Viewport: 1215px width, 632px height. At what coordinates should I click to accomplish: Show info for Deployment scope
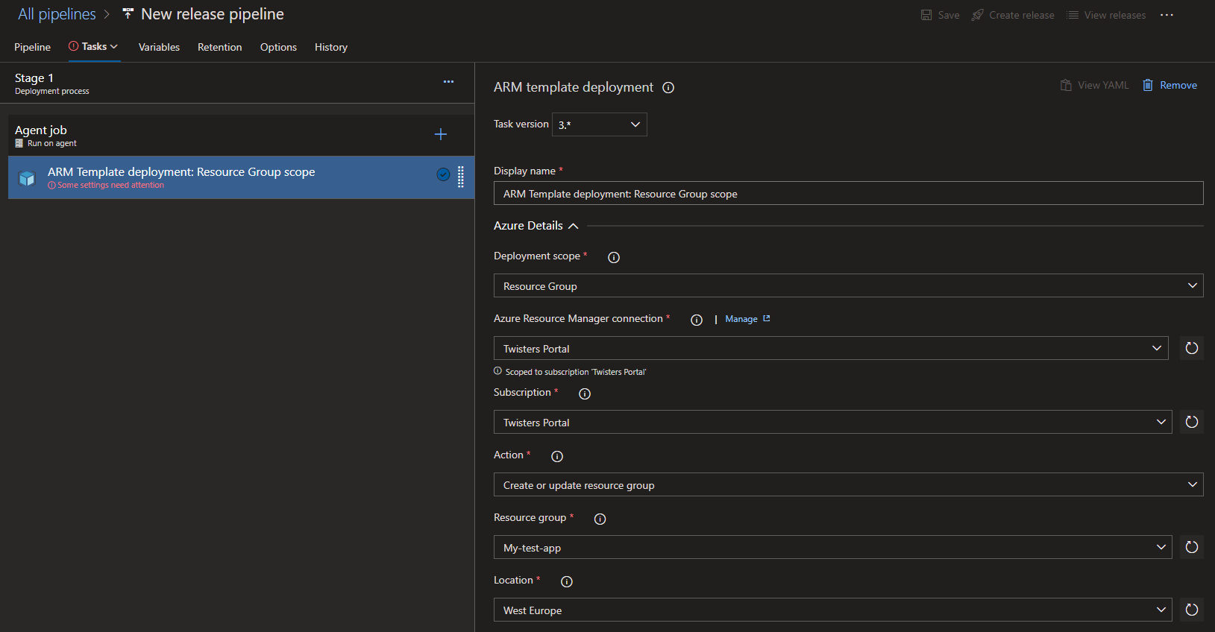tap(614, 257)
